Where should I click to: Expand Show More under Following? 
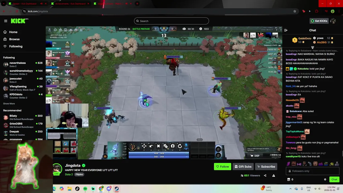9,103
